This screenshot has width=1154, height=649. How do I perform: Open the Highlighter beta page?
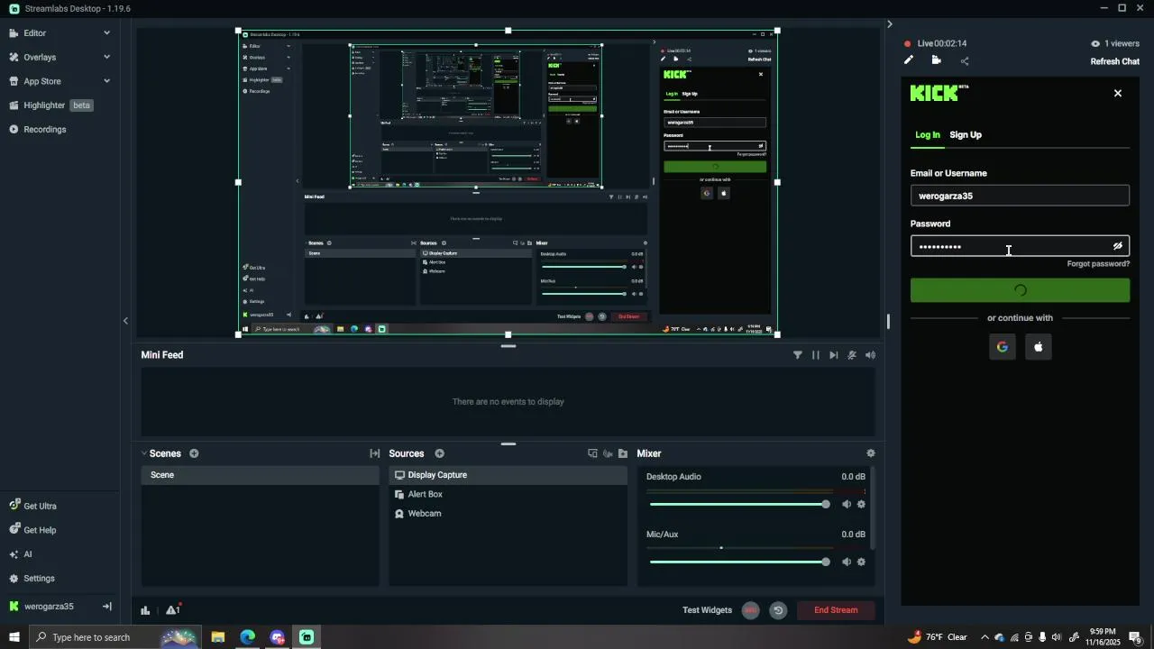[50, 105]
